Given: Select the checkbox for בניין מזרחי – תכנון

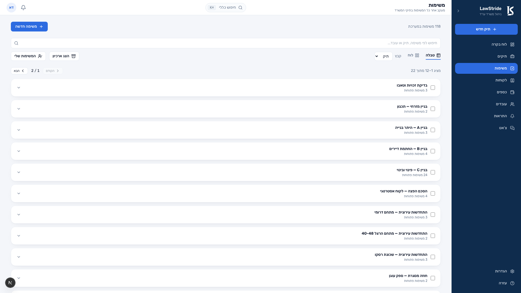Looking at the screenshot, I should 433,109.
